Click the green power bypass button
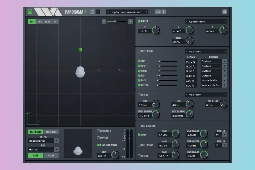This screenshot has width=255, height=170. point(30,12)
